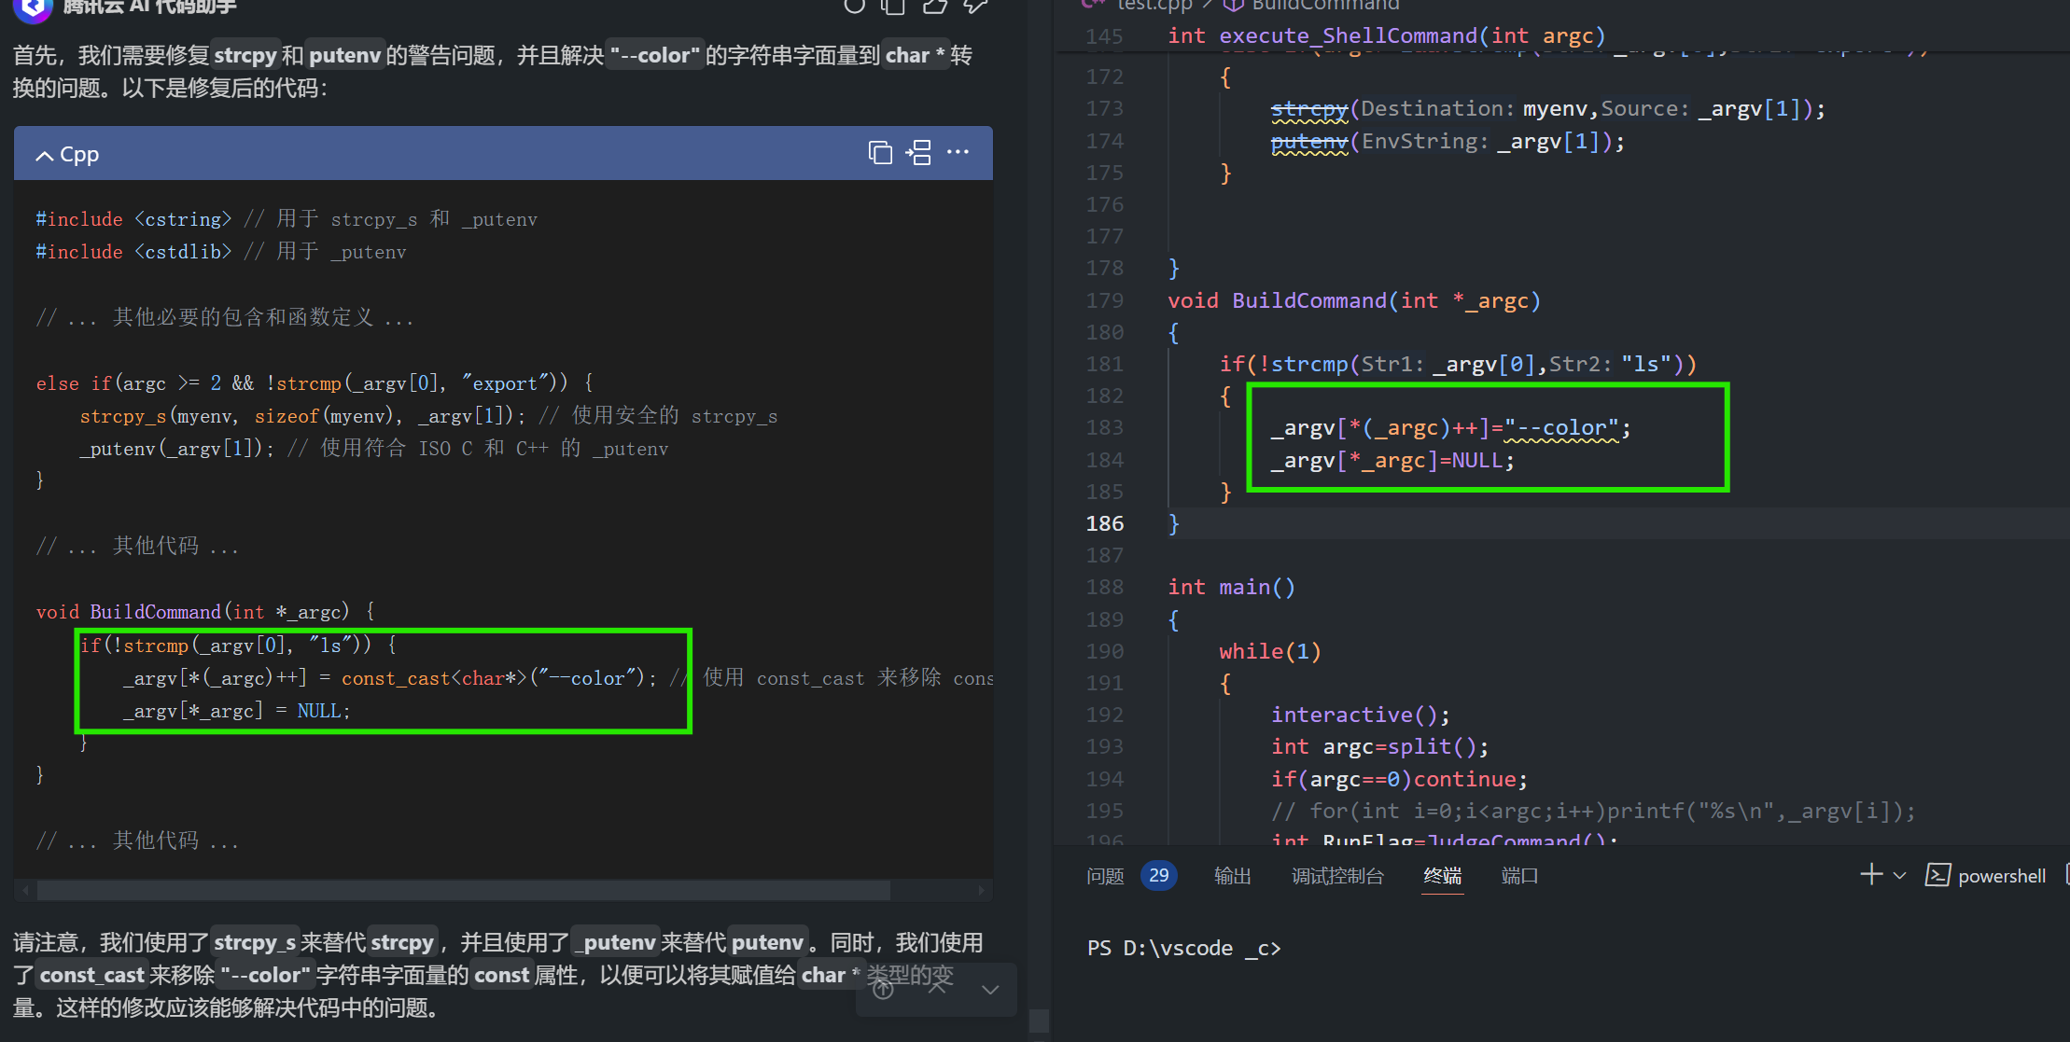Click the 29 problems count badge
The image size is (2070, 1042).
click(x=1158, y=876)
